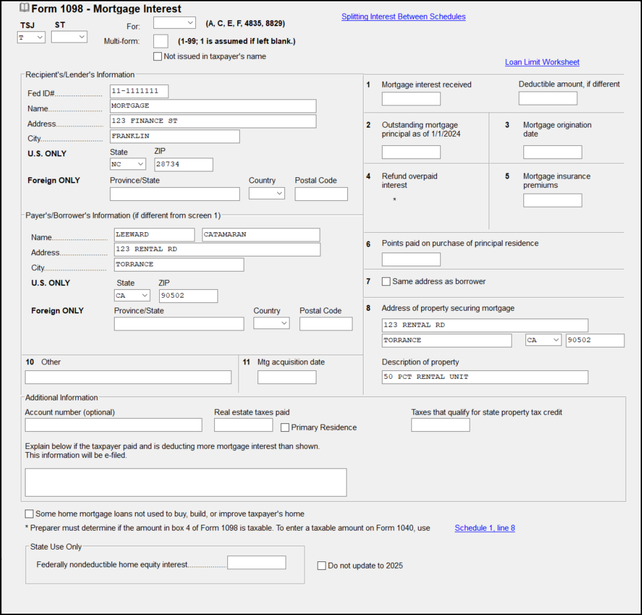
Task: Click Federally nondeductible home equity interest field
Action: pos(257,563)
